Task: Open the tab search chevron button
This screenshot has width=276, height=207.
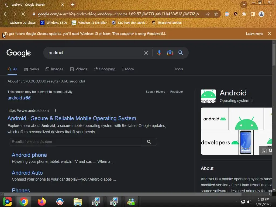Action: tap(244, 5)
